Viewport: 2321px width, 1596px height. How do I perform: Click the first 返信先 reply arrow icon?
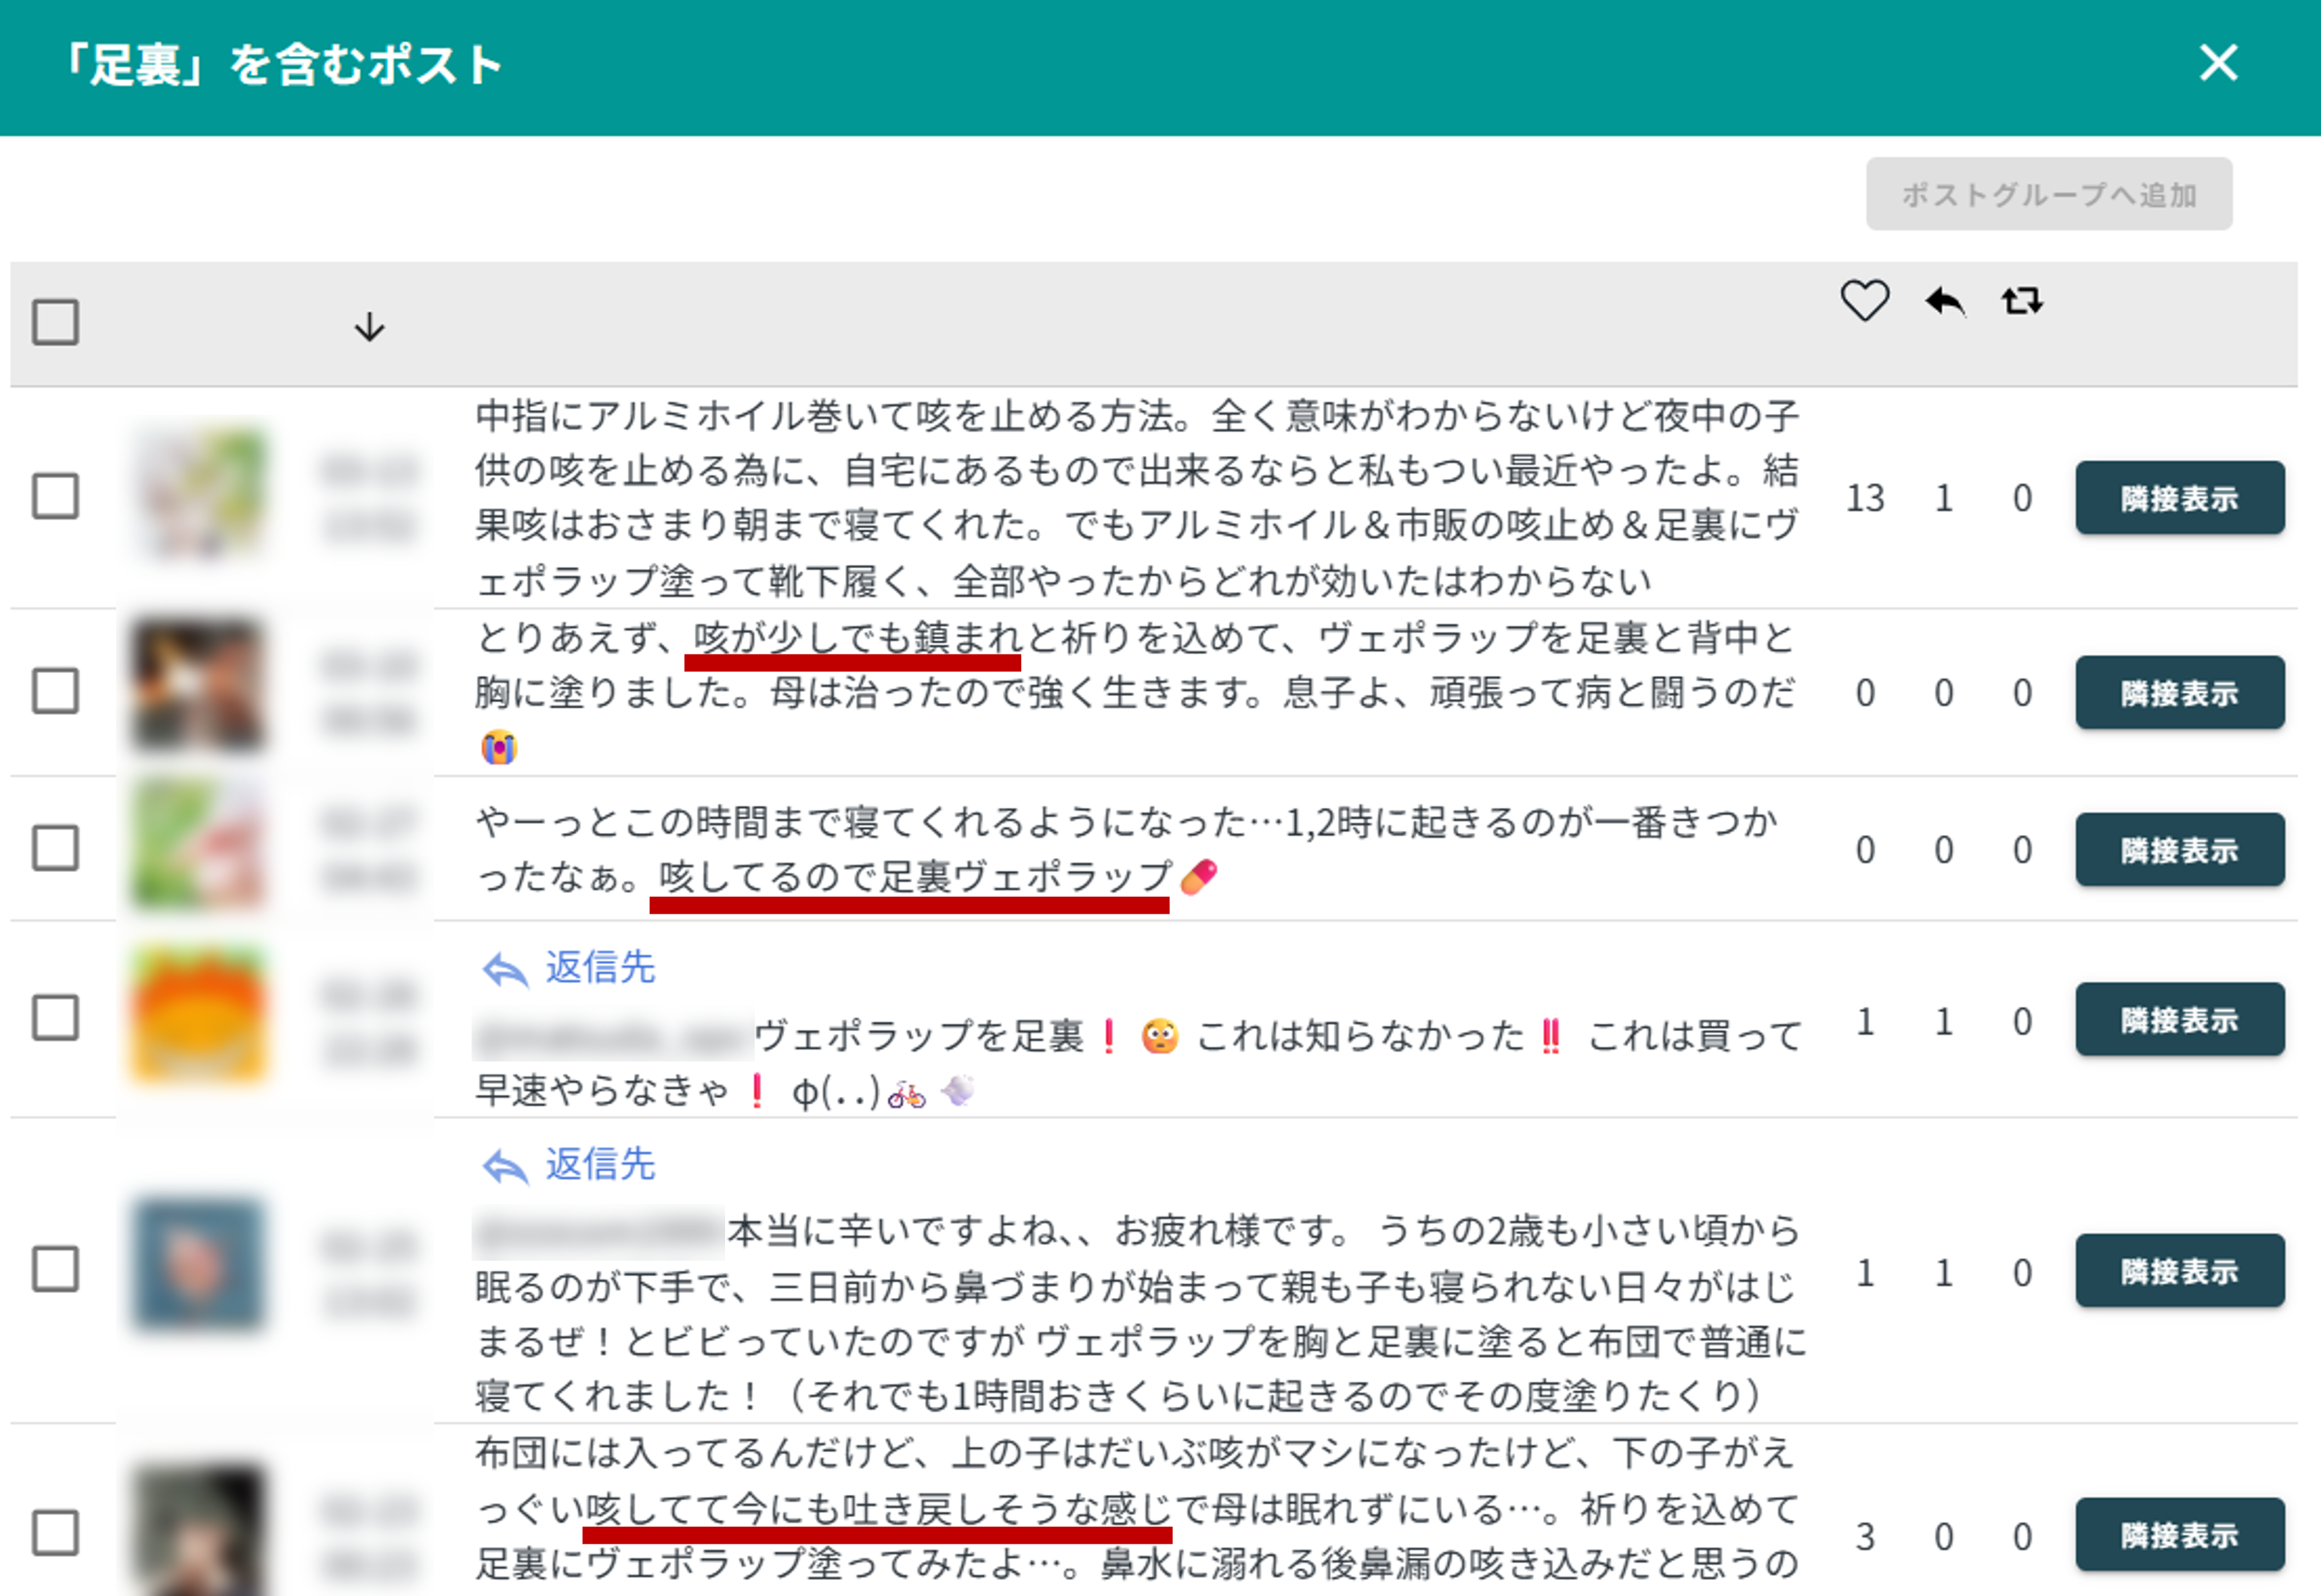[505, 969]
